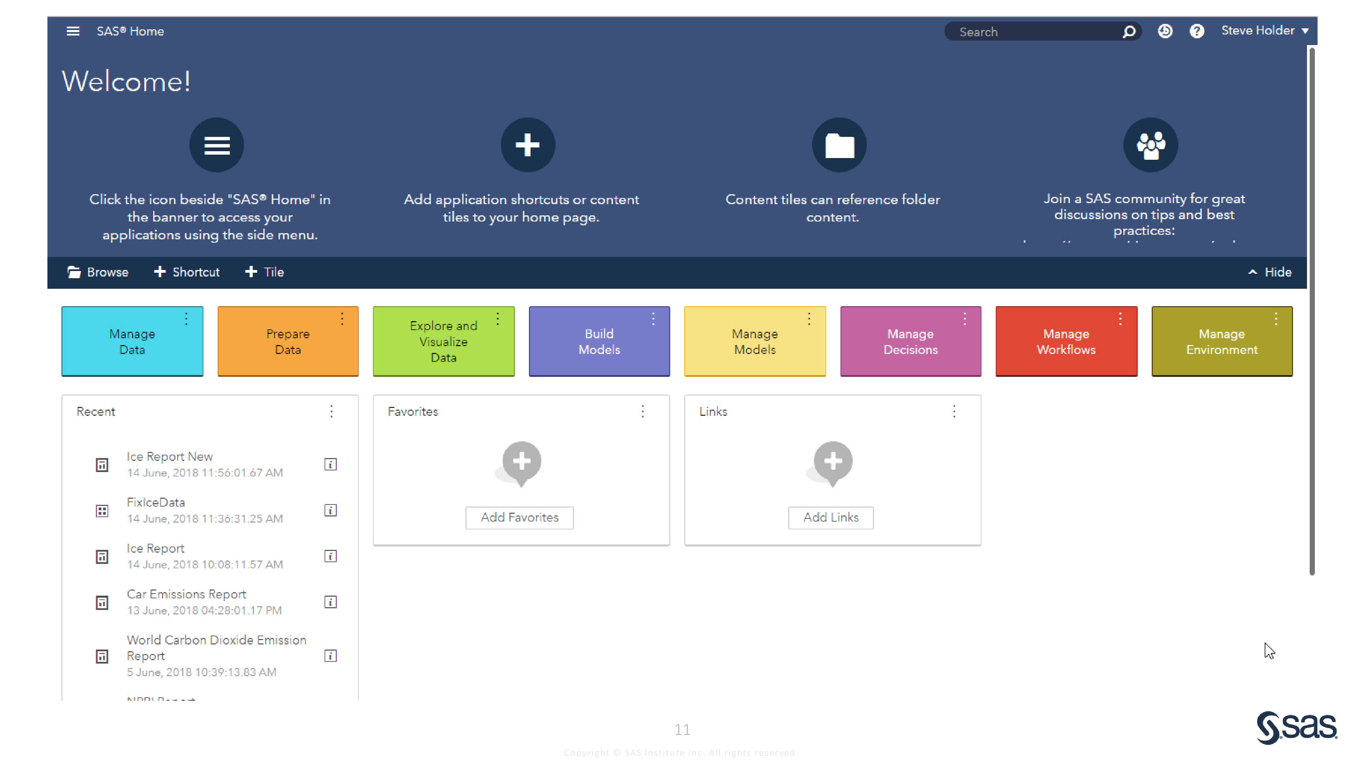Click the plus circle icon in Welcome banner

pyautogui.click(x=528, y=145)
